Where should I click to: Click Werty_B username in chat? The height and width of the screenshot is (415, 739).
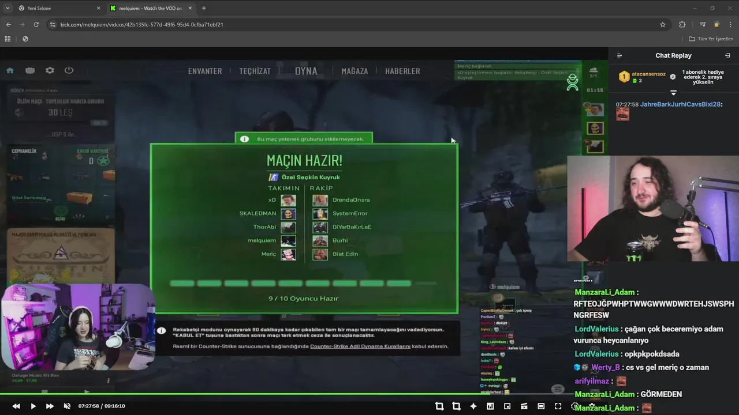(x=605, y=368)
